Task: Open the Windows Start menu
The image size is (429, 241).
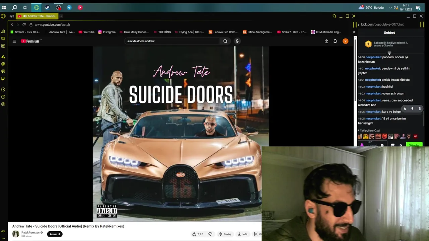Action: pos(4,7)
